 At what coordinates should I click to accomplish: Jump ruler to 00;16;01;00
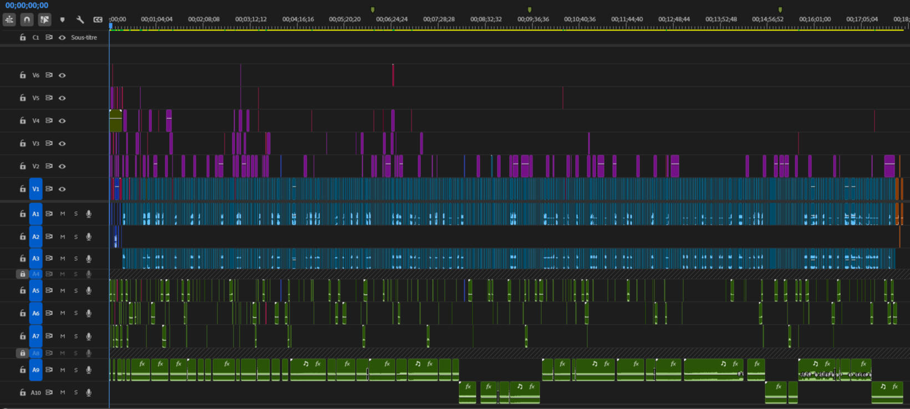tap(815, 19)
